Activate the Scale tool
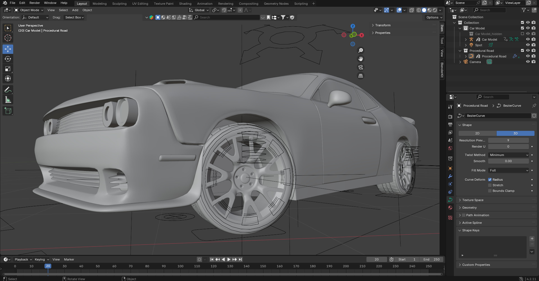The height and width of the screenshot is (281, 539). pos(8,69)
